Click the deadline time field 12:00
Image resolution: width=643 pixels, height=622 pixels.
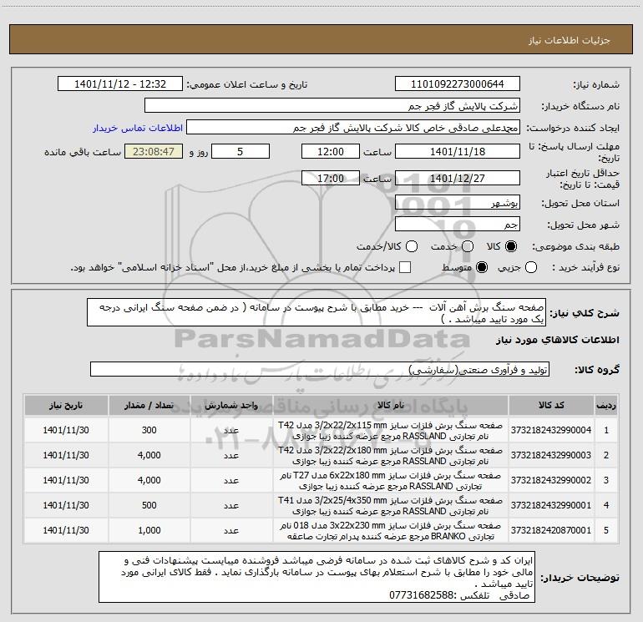point(331,152)
